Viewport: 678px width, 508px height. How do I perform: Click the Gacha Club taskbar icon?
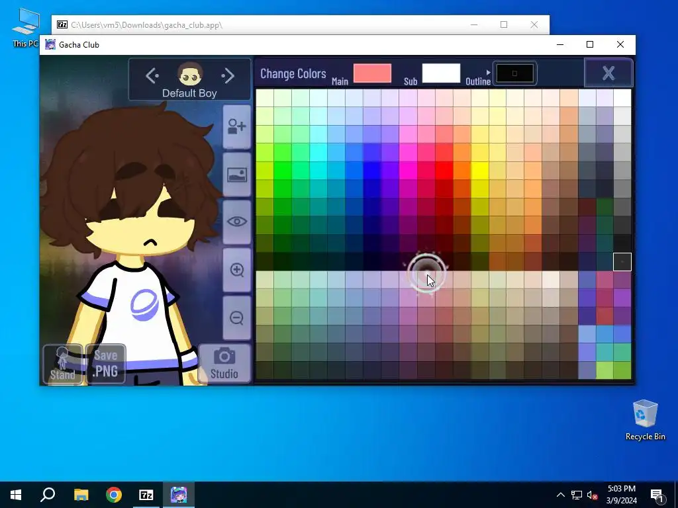click(x=179, y=495)
